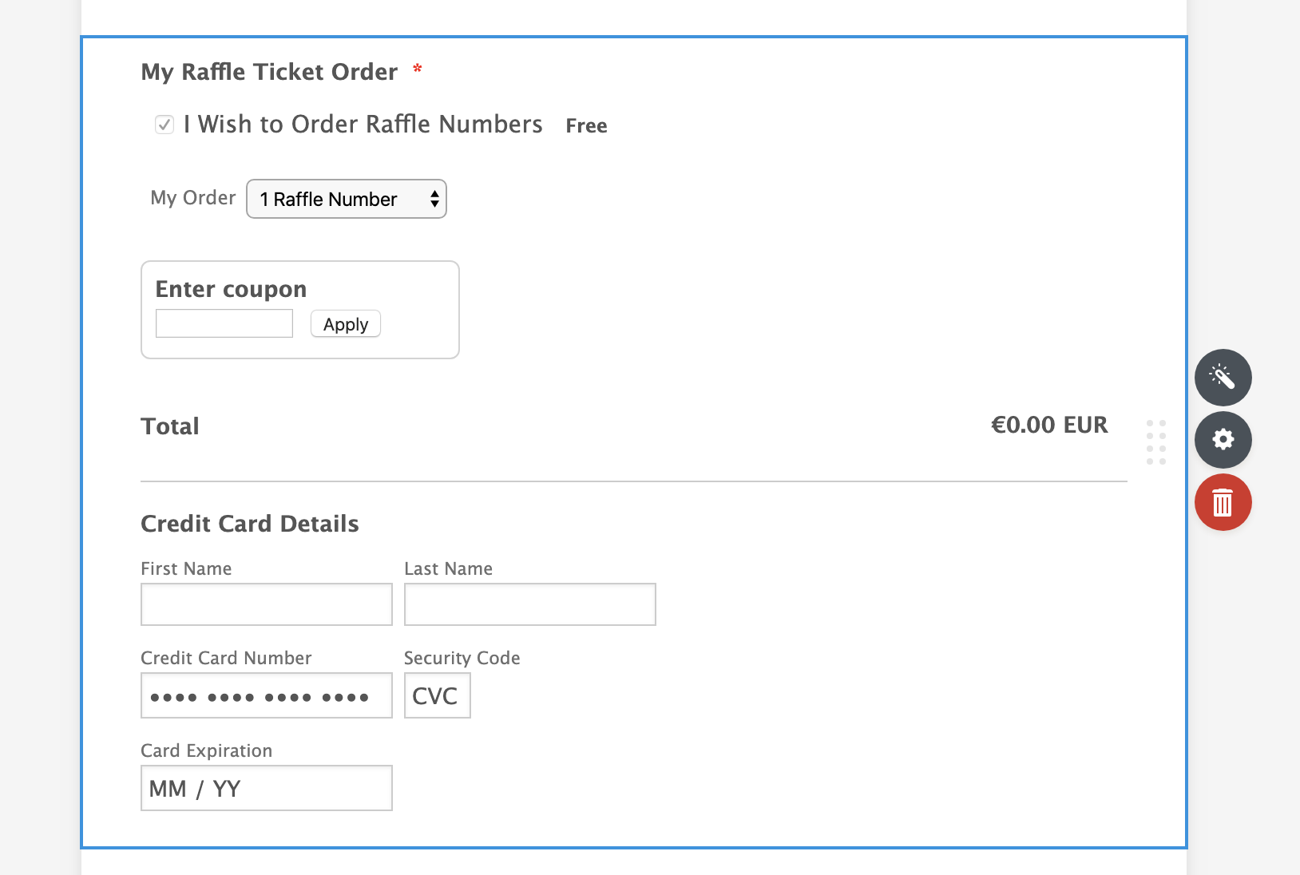Screen dimensions: 1300x875
Task: Click the €0.00 EUR total amount
Action: (1049, 425)
